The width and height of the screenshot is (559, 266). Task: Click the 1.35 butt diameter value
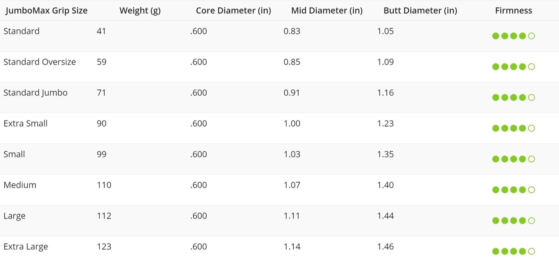pyautogui.click(x=386, y=154)
